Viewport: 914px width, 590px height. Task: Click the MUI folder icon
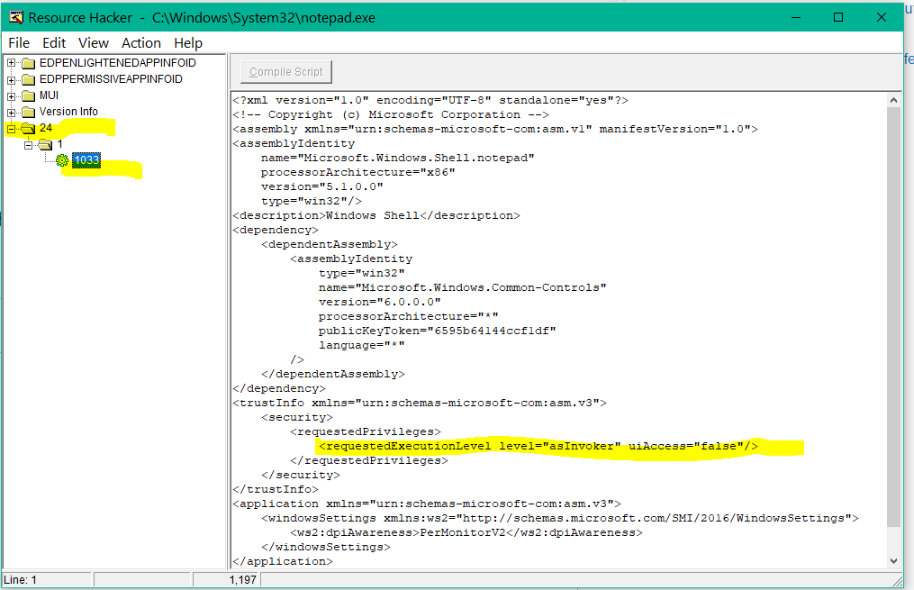(x=29, y=95)
